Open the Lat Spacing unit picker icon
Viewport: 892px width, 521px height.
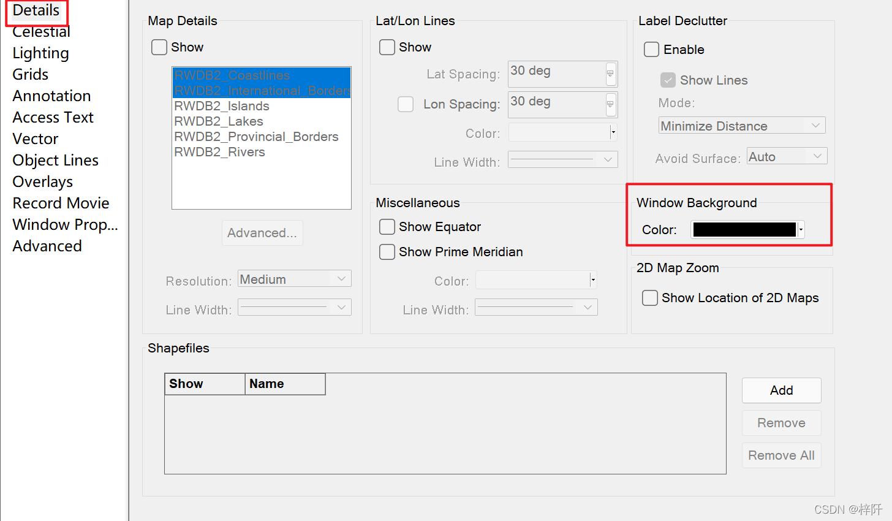[x=610, y=74]
